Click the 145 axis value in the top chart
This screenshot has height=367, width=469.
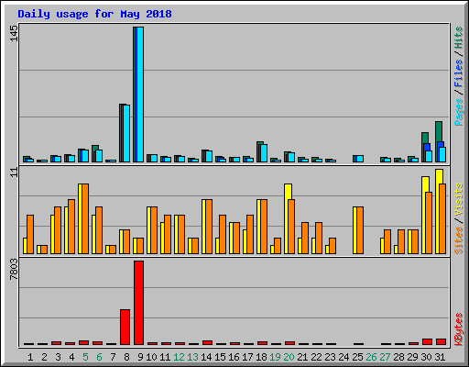click(14, 33)
